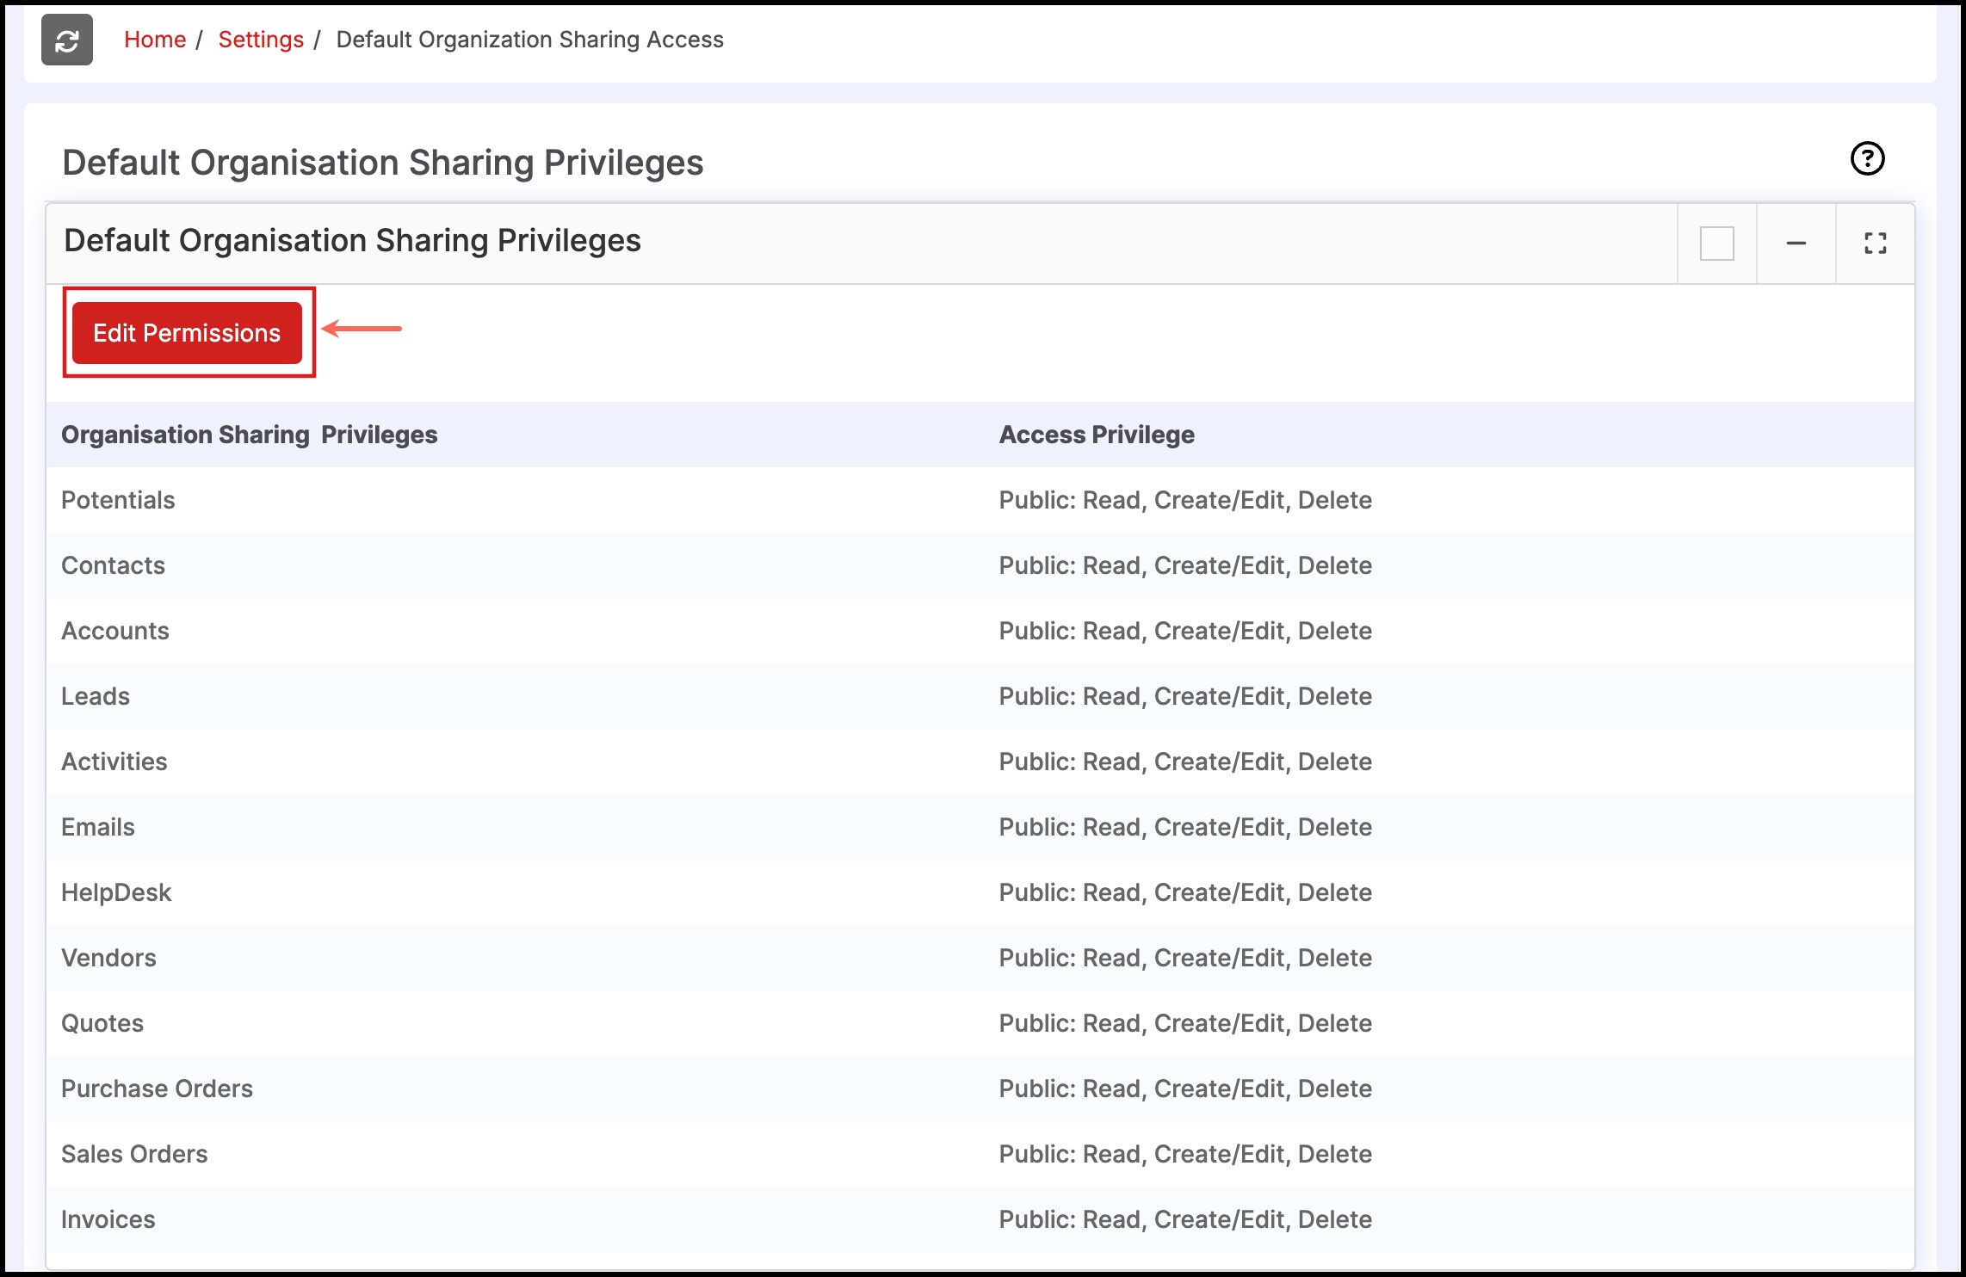Toggle the checkbox in the panel header
The width and height of the screenshot is (1966, 1277).
pos(1716,244)
